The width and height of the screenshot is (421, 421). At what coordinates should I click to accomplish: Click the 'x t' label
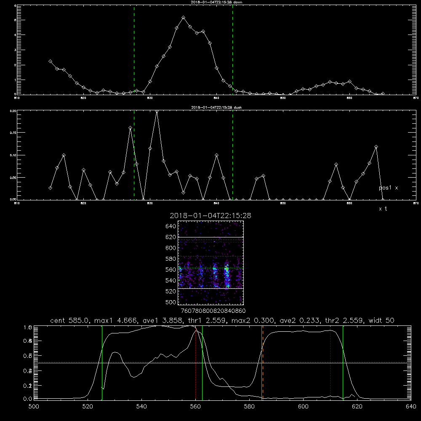(383, 209)
